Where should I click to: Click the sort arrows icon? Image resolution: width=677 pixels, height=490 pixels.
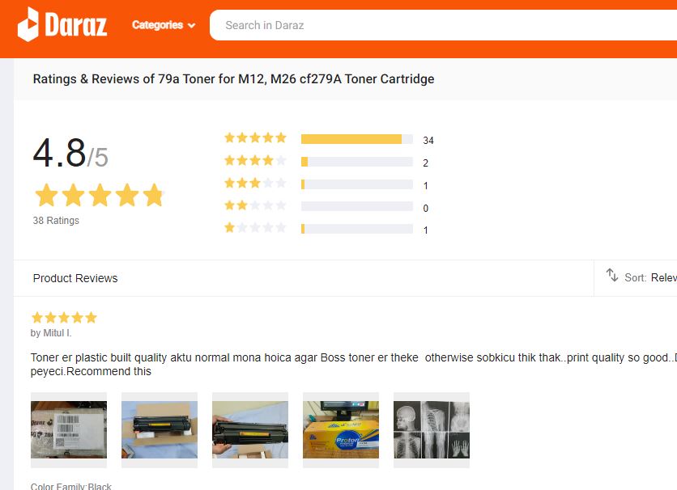(x=612, y=276)
